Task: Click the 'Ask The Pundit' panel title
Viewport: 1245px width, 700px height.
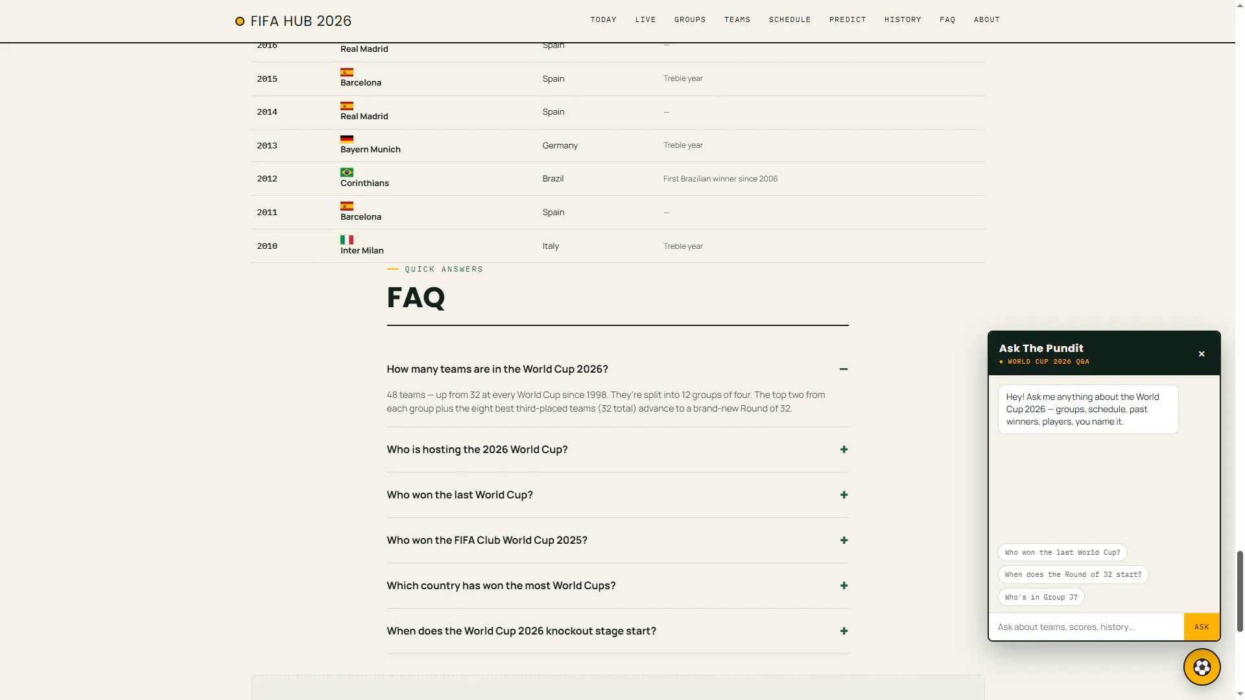Action: [1041, 348]
